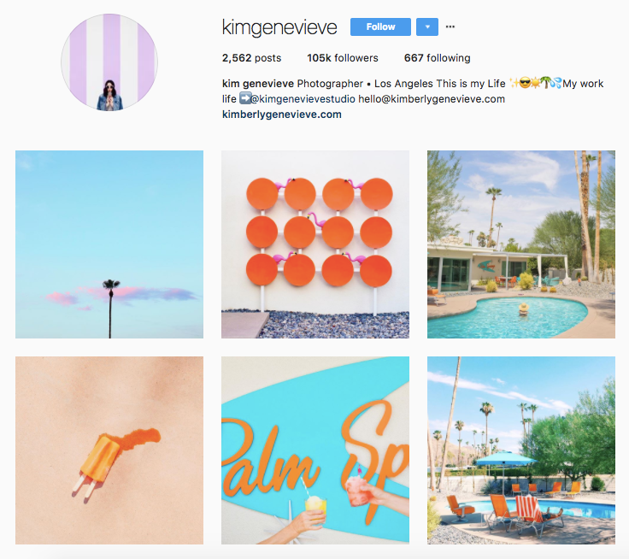Open the lone palm tree sky photo
This screenshot has height=559, width=629.
pyautogui.click(x=109, y=244)
